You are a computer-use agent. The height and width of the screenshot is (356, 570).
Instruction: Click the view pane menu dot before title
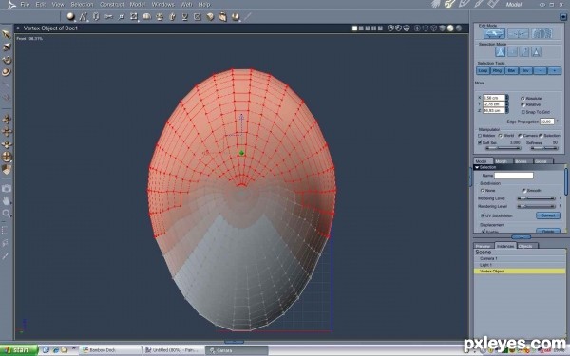tap(18, 28)
